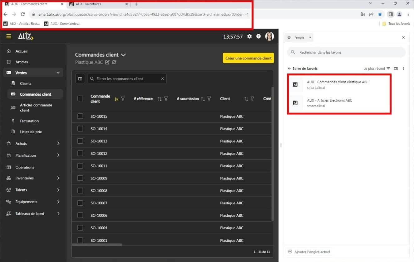Open Facturation from the sidebar
This screenshot has width=414, height=262.
[x=29, y=121]
